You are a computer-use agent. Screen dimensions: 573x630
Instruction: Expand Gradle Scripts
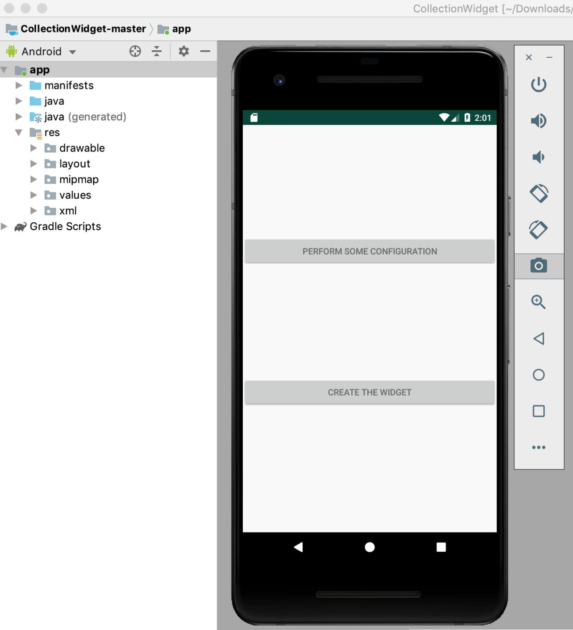coord(4,226)
